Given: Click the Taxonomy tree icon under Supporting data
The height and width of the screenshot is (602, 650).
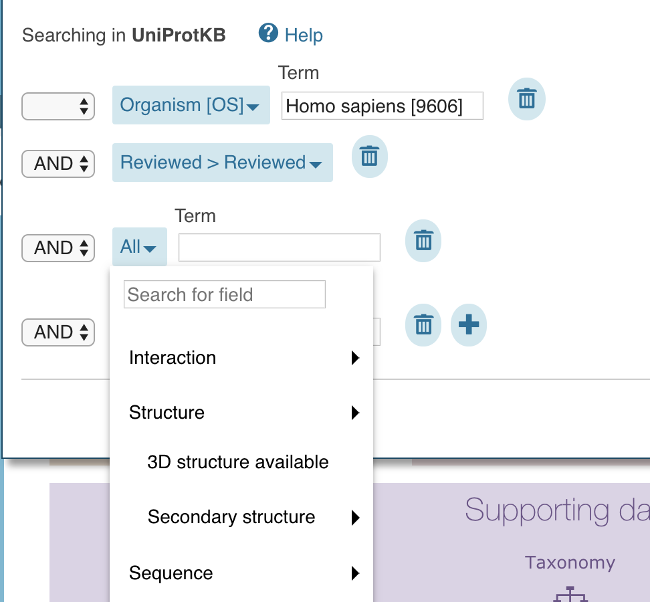Looking at the screenshot, I should click(x=570, y=593).
